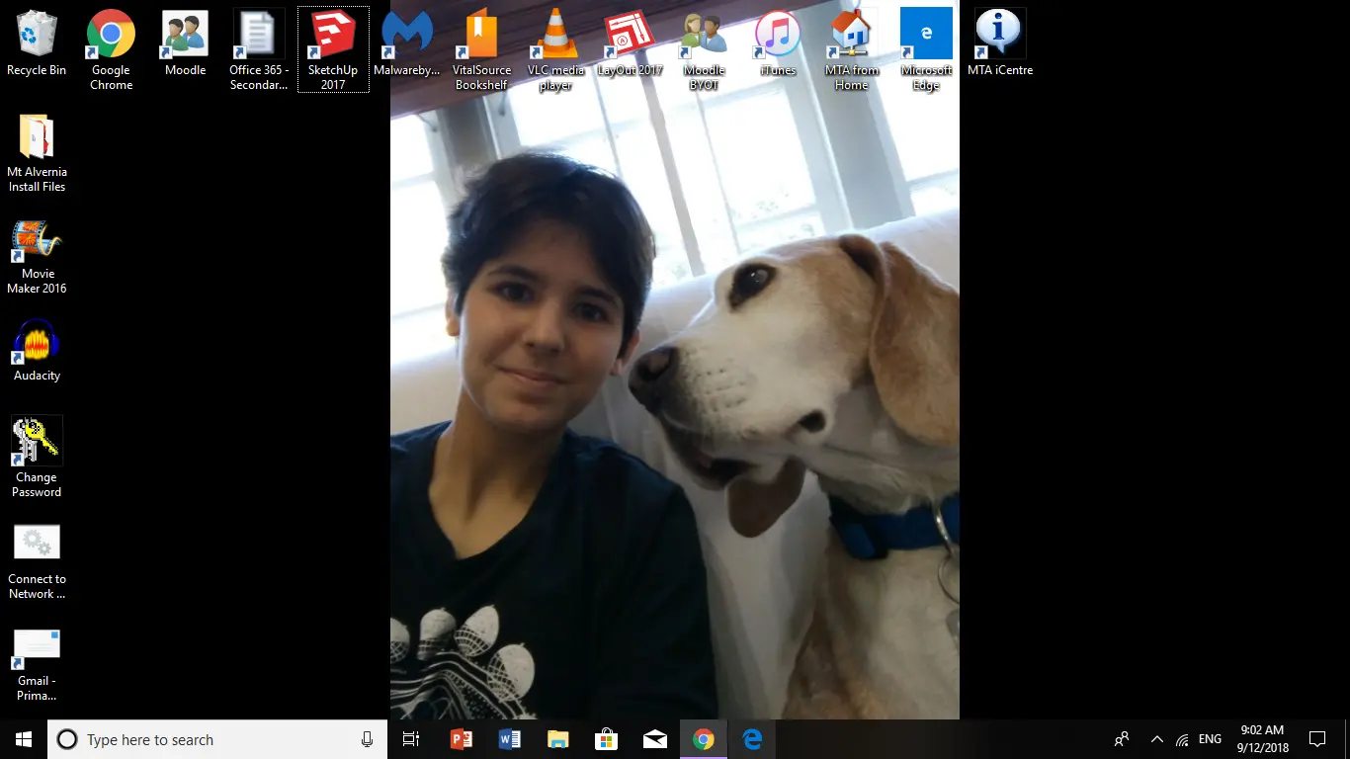This screenshot has height=759, width=1350.
Task: Select the SketchUp 2017 desktop icon
Action: (x=333, y=49)
